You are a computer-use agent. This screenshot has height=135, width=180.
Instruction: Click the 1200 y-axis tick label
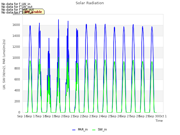click(16, 47)
